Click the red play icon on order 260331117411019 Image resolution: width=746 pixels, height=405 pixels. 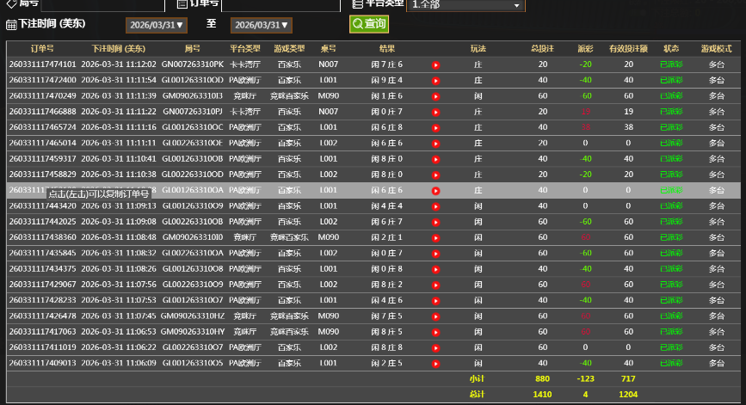[x=435, y=347]
